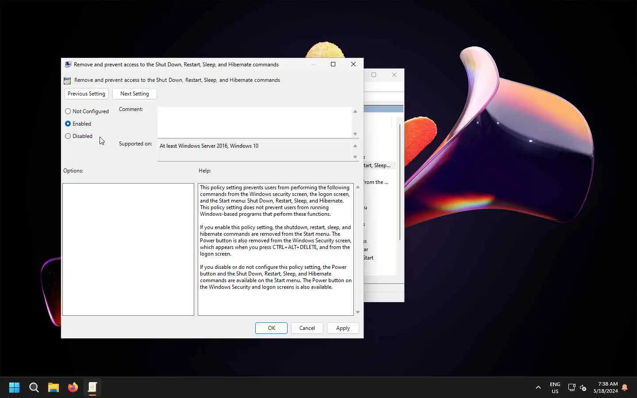This screenshot has height=398, width=637.
Task: Maximize the background Group Policy window
Action: pyautogui.click(x=374, y=75)
